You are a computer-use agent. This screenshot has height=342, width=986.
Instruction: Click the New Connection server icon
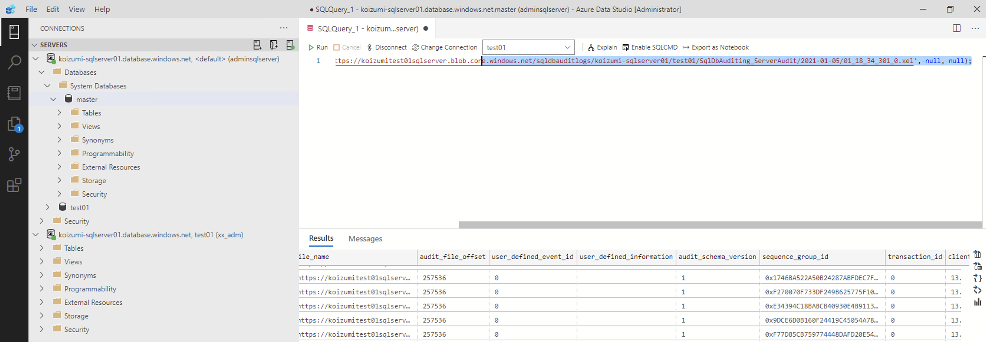[257, 45]
